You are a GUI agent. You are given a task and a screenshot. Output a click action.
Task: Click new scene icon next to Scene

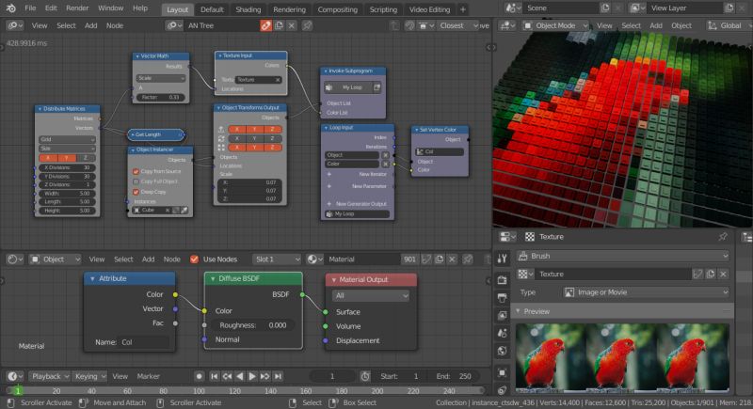click(x=605, y=8)
